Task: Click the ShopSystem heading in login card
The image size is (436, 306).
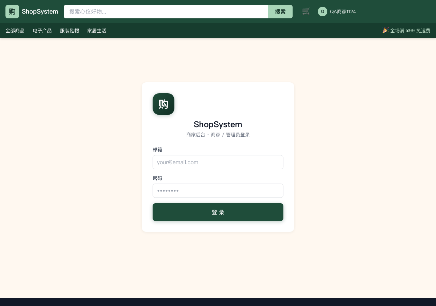Action: click(x=218, y=124)
